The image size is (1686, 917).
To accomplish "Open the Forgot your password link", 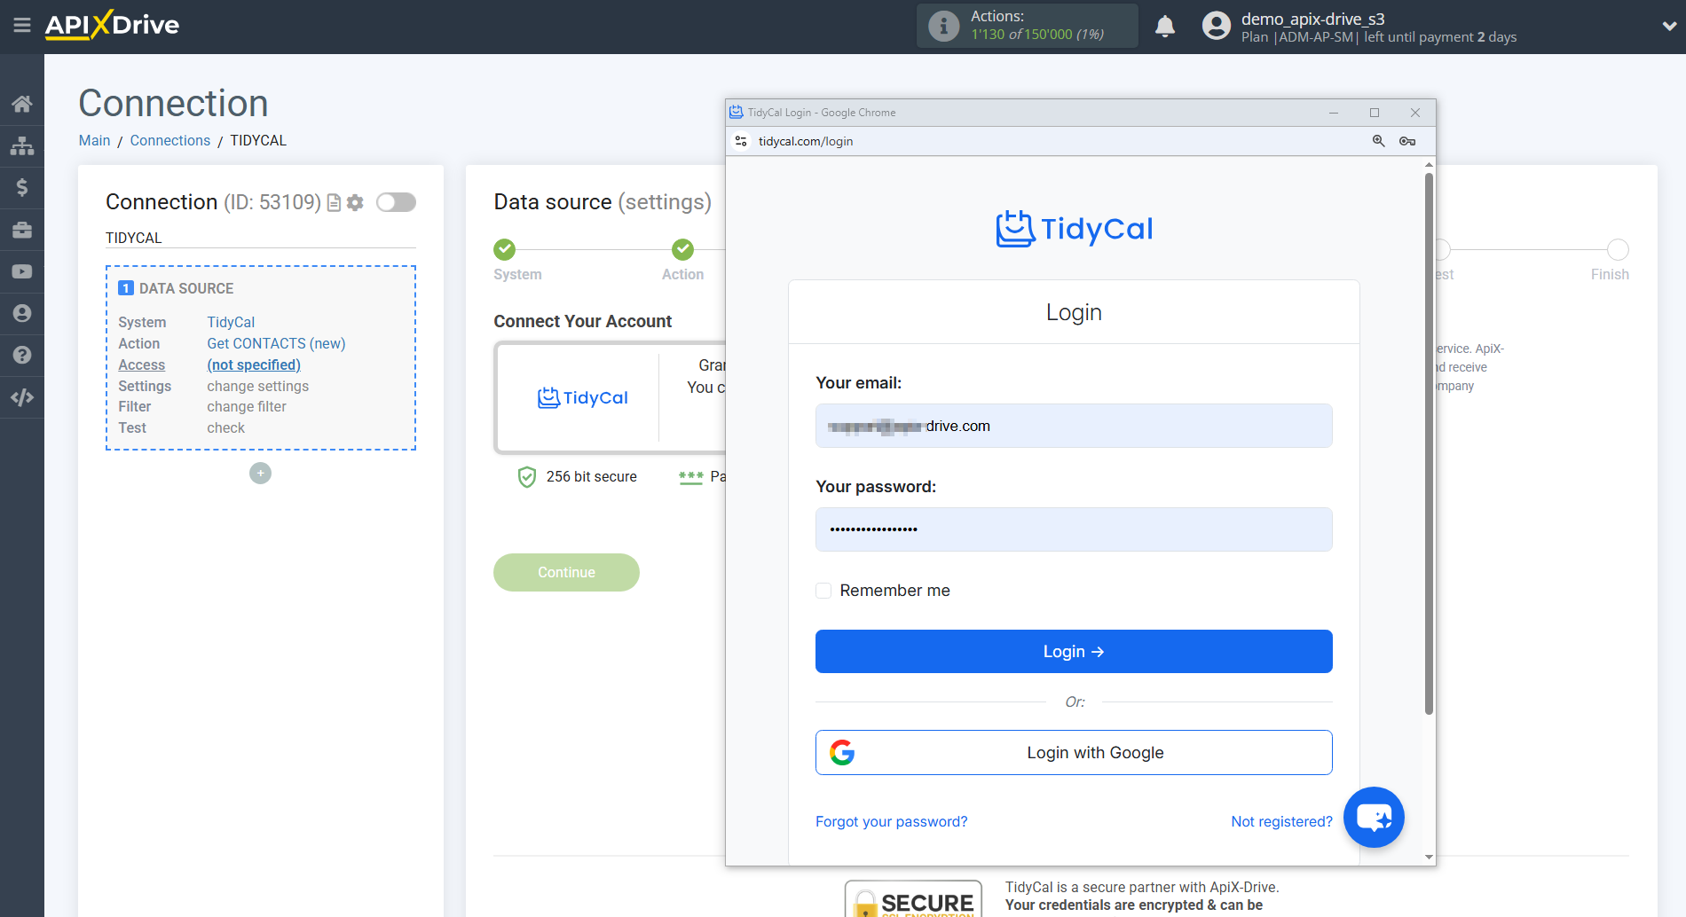I will pyautogui.click(x=891, y=821).
